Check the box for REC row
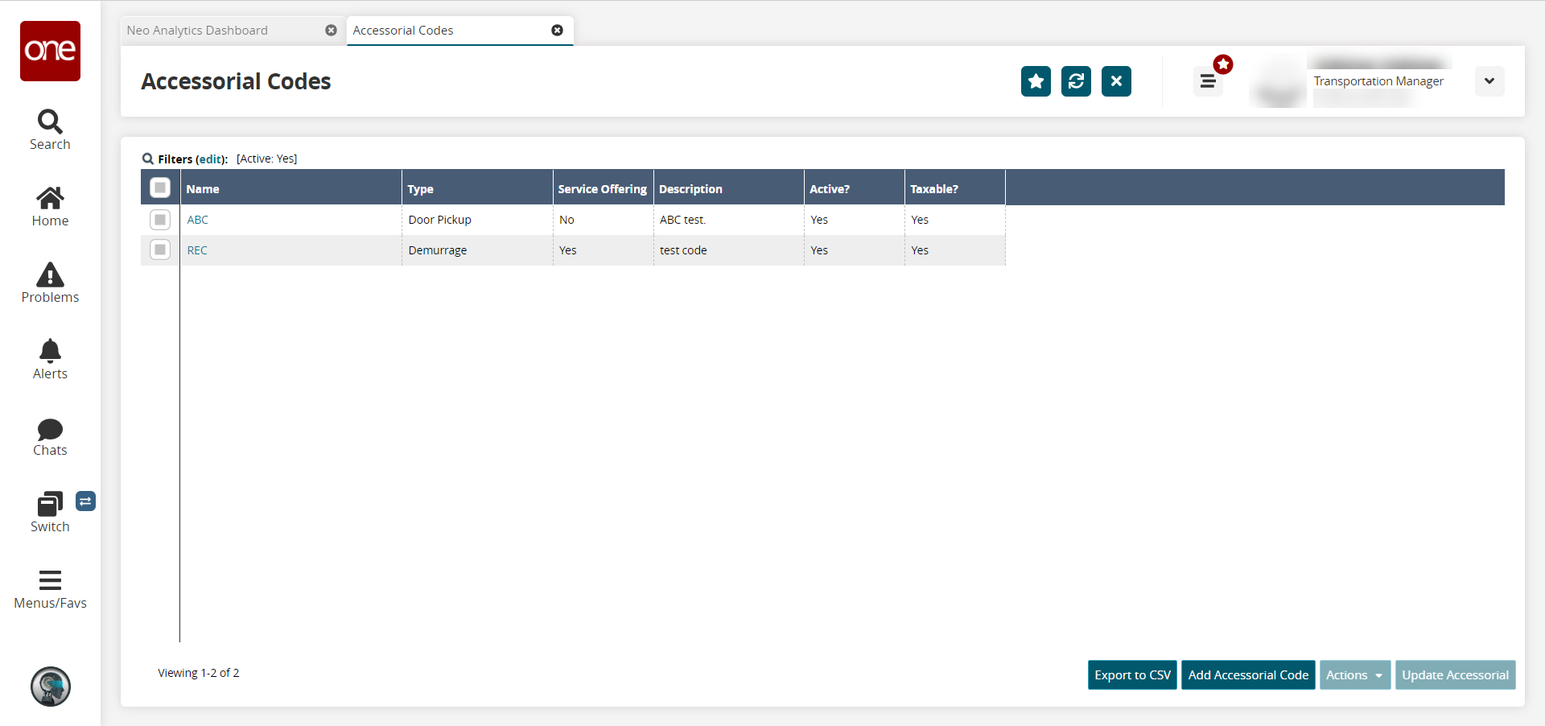The width and height of the screenshot is (1545, 726). 160,250
